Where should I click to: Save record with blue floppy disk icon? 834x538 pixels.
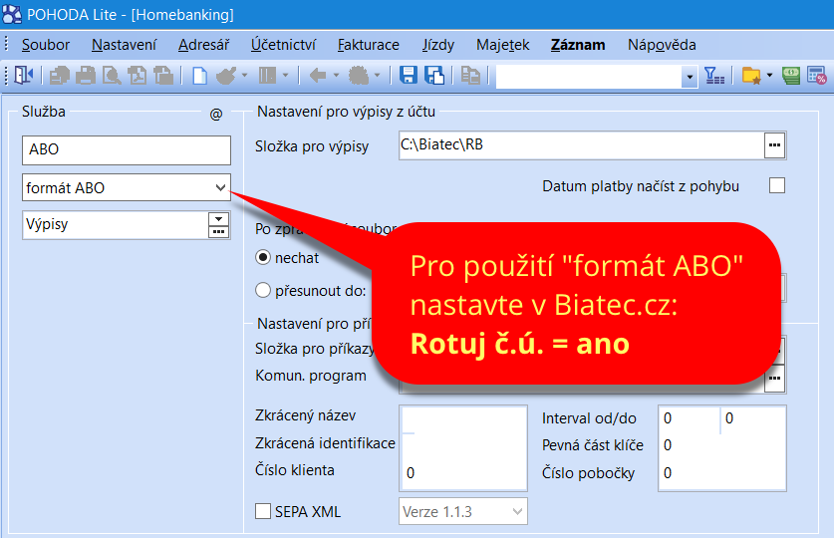pos(408,76)
